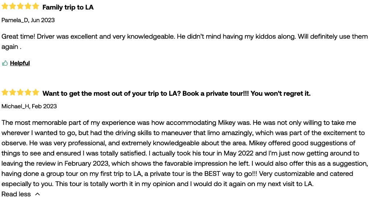This screenshot has width=373, height=197.
Task: Click Pamela_D's review text about the driver
Action: (185, 42)
